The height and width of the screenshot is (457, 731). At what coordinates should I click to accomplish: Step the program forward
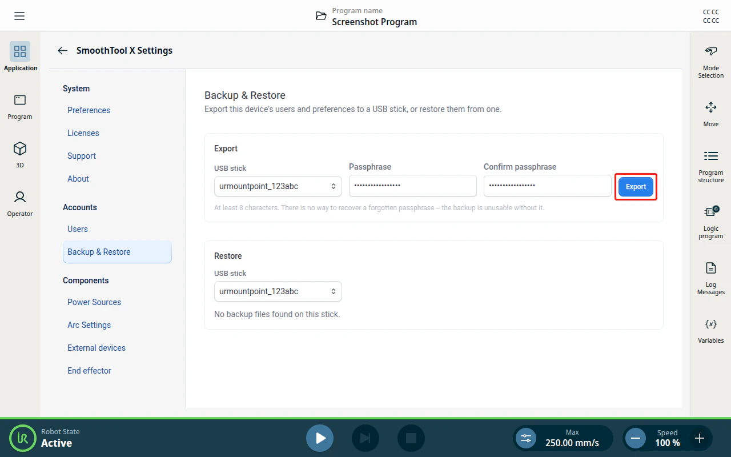coord(365,438)
